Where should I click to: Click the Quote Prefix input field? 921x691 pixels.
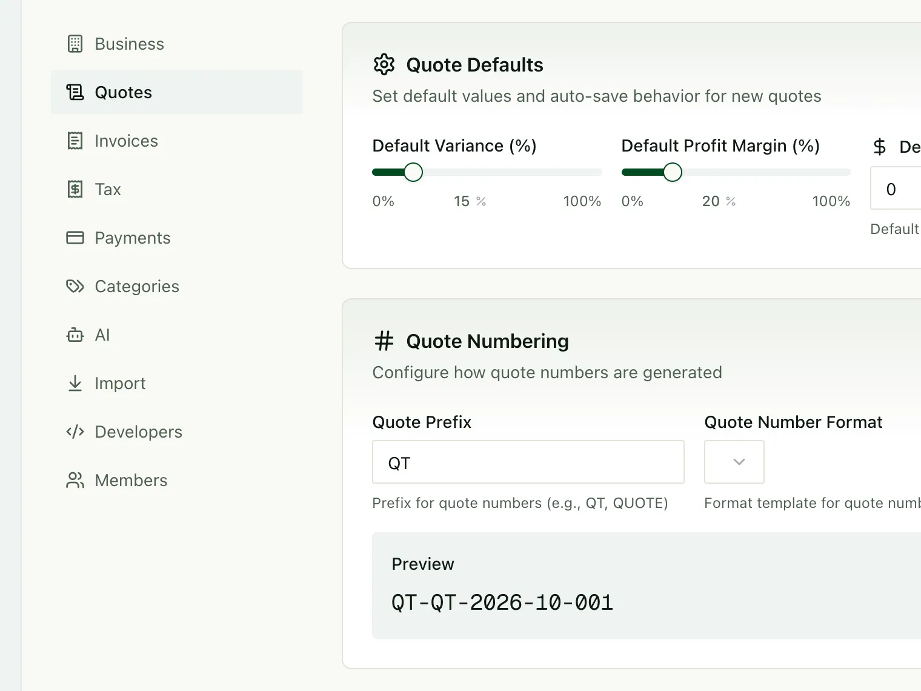coord(528,462)
